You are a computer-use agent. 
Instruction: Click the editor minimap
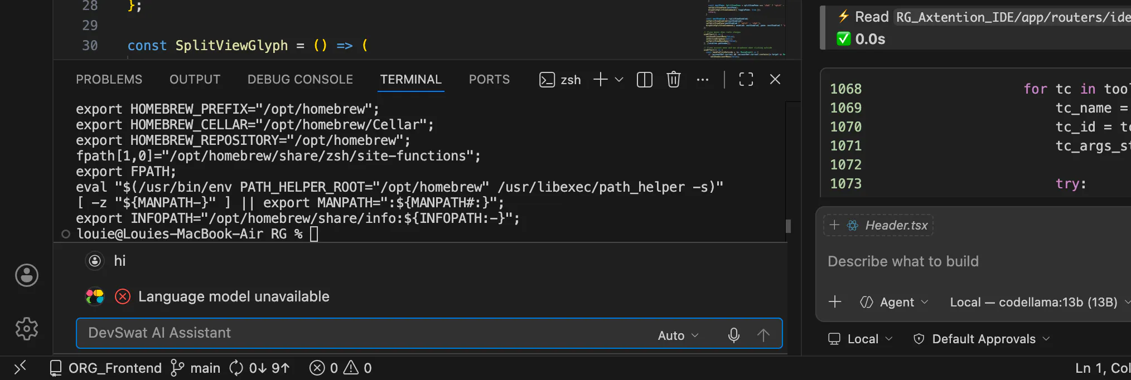click(744, 29)
